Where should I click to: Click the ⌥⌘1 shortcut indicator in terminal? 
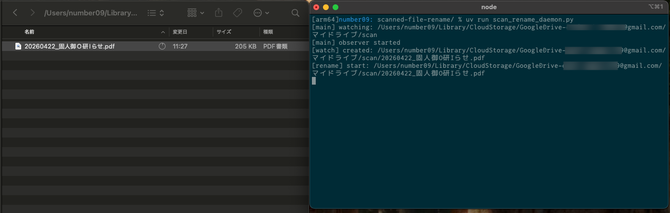click(x=656, y=7)
